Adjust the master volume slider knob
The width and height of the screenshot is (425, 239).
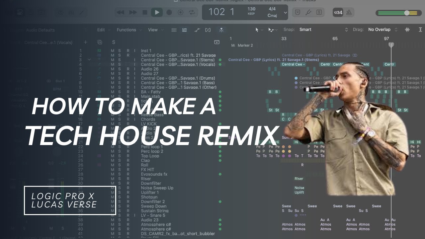pos(407,13)
